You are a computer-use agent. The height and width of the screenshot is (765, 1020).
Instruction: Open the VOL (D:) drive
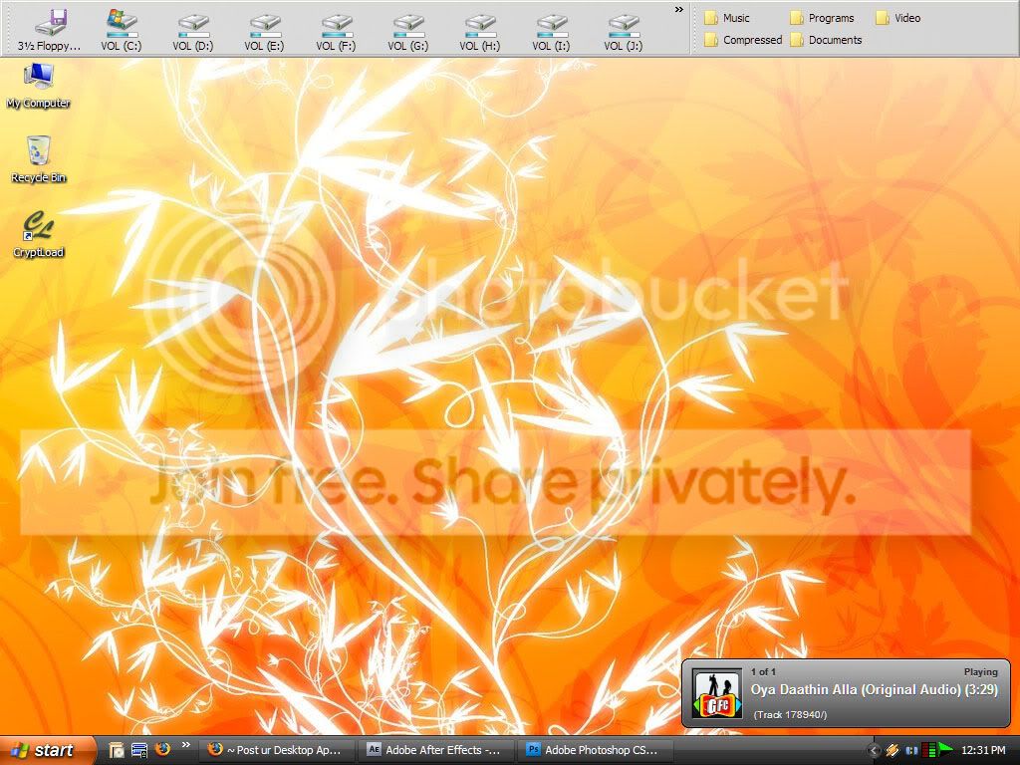pos(193,29)
